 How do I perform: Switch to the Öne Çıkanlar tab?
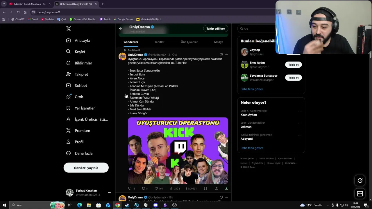(189, 42)
